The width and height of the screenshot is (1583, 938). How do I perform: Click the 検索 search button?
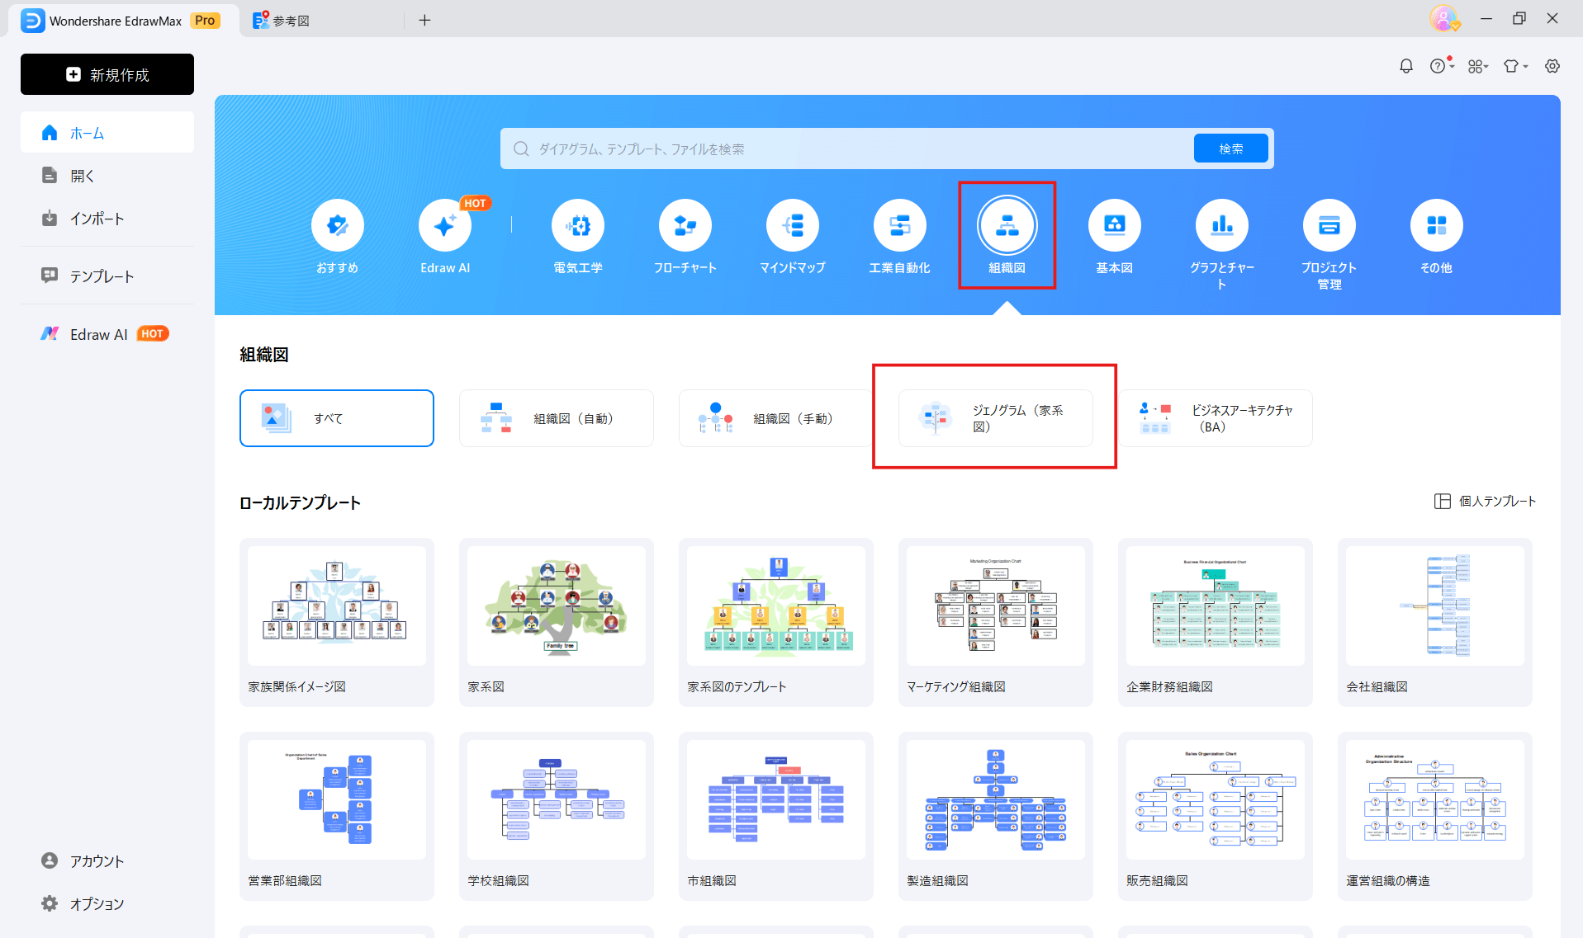1230,148
